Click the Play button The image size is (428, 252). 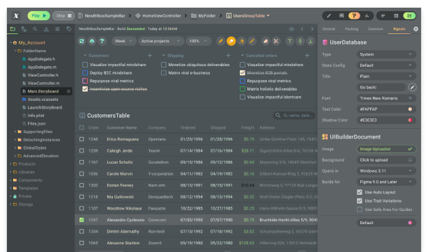click(39, 16)
